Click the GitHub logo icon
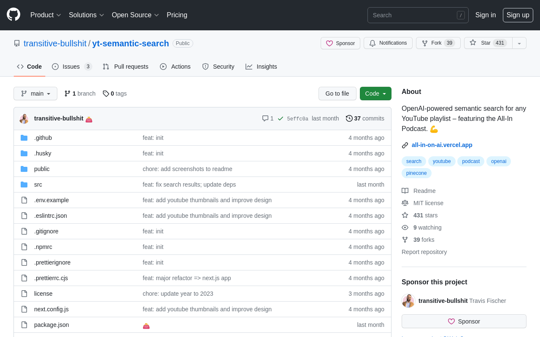The height and width of the screenshot is (337, 540). (13, 14)
